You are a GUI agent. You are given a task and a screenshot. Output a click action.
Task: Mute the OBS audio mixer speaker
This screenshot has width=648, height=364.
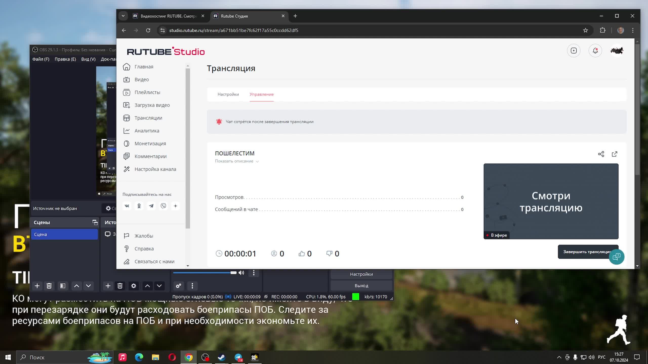tap(241, 272)
